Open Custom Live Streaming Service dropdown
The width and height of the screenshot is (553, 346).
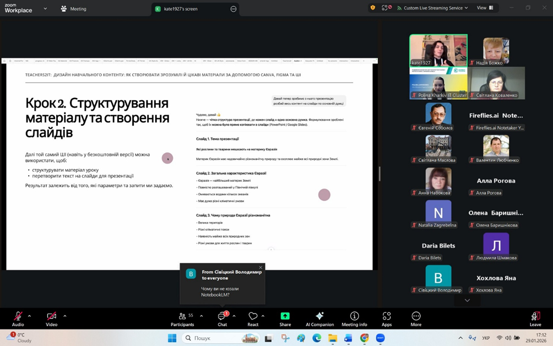(x=435, y=8)
